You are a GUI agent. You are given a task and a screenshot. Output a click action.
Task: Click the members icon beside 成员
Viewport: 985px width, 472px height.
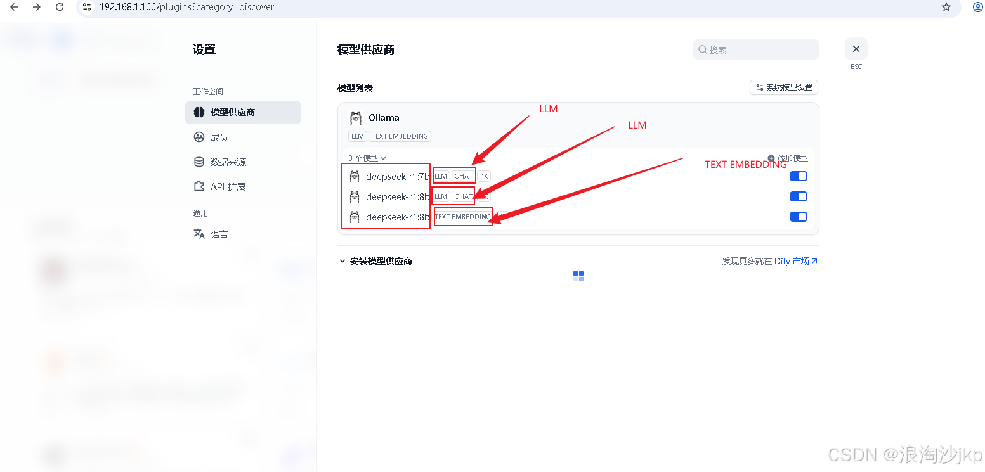199,137
